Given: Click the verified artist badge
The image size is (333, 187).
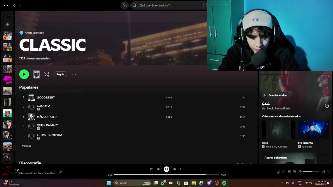Looking at the screenshot, I should 21,33.
